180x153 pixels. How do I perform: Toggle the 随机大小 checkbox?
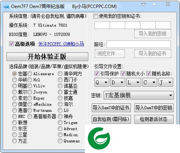click(123, 74)
